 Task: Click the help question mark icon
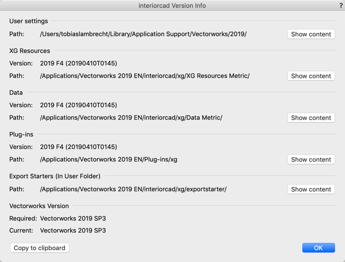click(341, 5)
